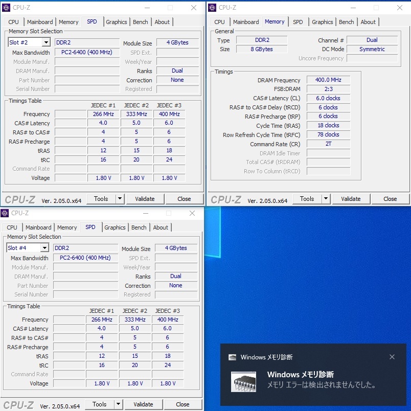
Task: Click Validate in the top-left CPU-Z window
Action: [146, 199]
